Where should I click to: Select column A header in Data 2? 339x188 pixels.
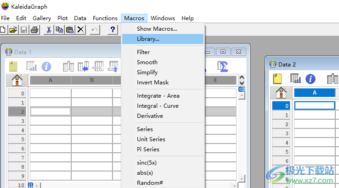pos(315,93)
